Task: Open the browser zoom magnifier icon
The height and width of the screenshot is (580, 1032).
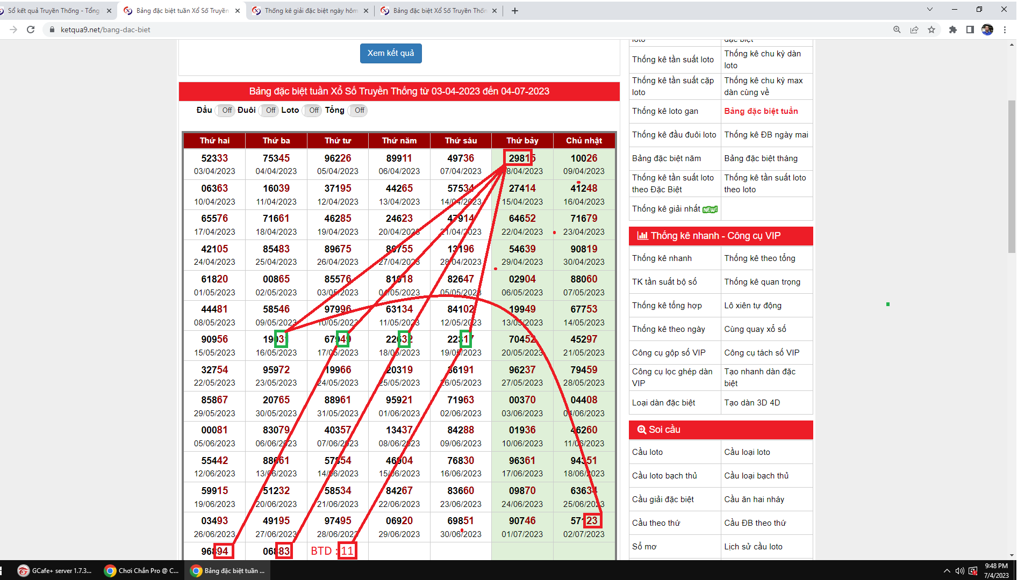Action: pos(897,30)
